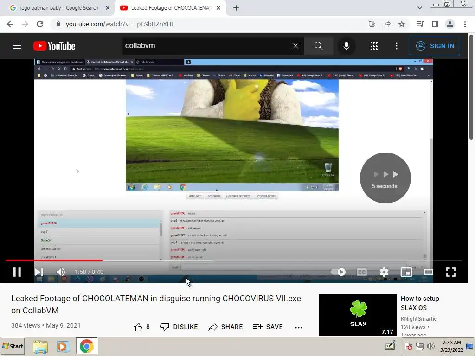
Task: Expand the tab search chevron
Action: pos(419,8)
